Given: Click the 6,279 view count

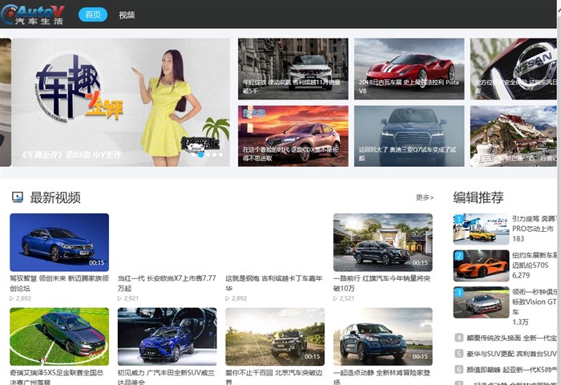Looking at the screenshot, I should point(521,275).
